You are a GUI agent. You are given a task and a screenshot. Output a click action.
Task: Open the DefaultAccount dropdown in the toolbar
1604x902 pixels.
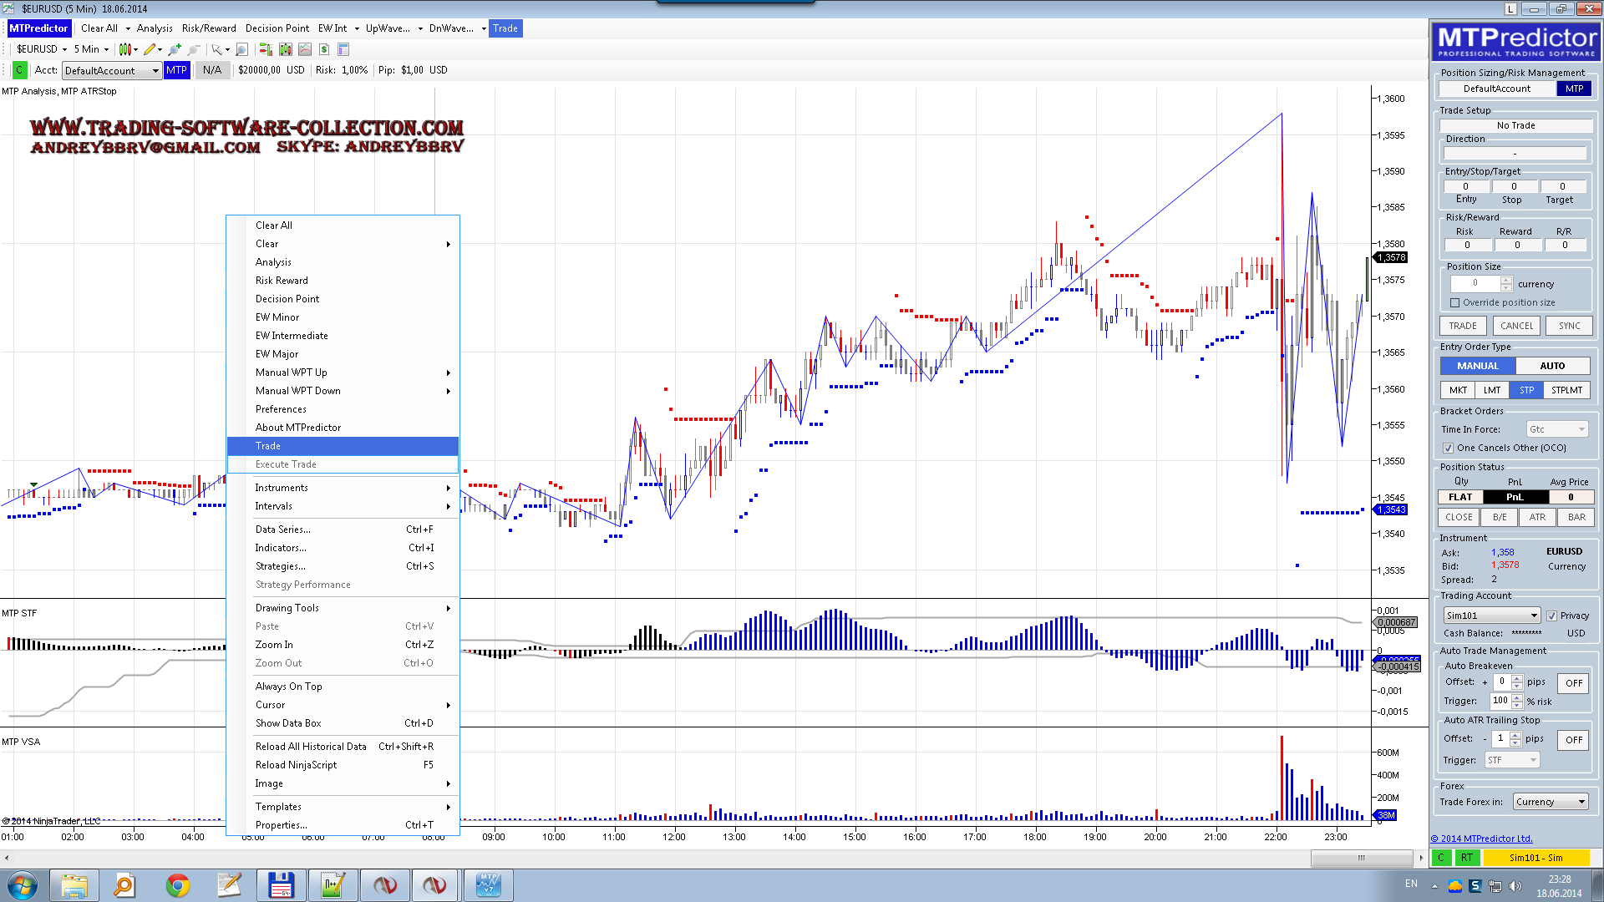pyautogui.click(x=112, y=71)
